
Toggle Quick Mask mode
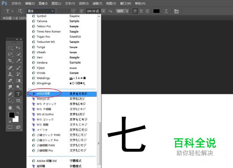tap(10, 127)
